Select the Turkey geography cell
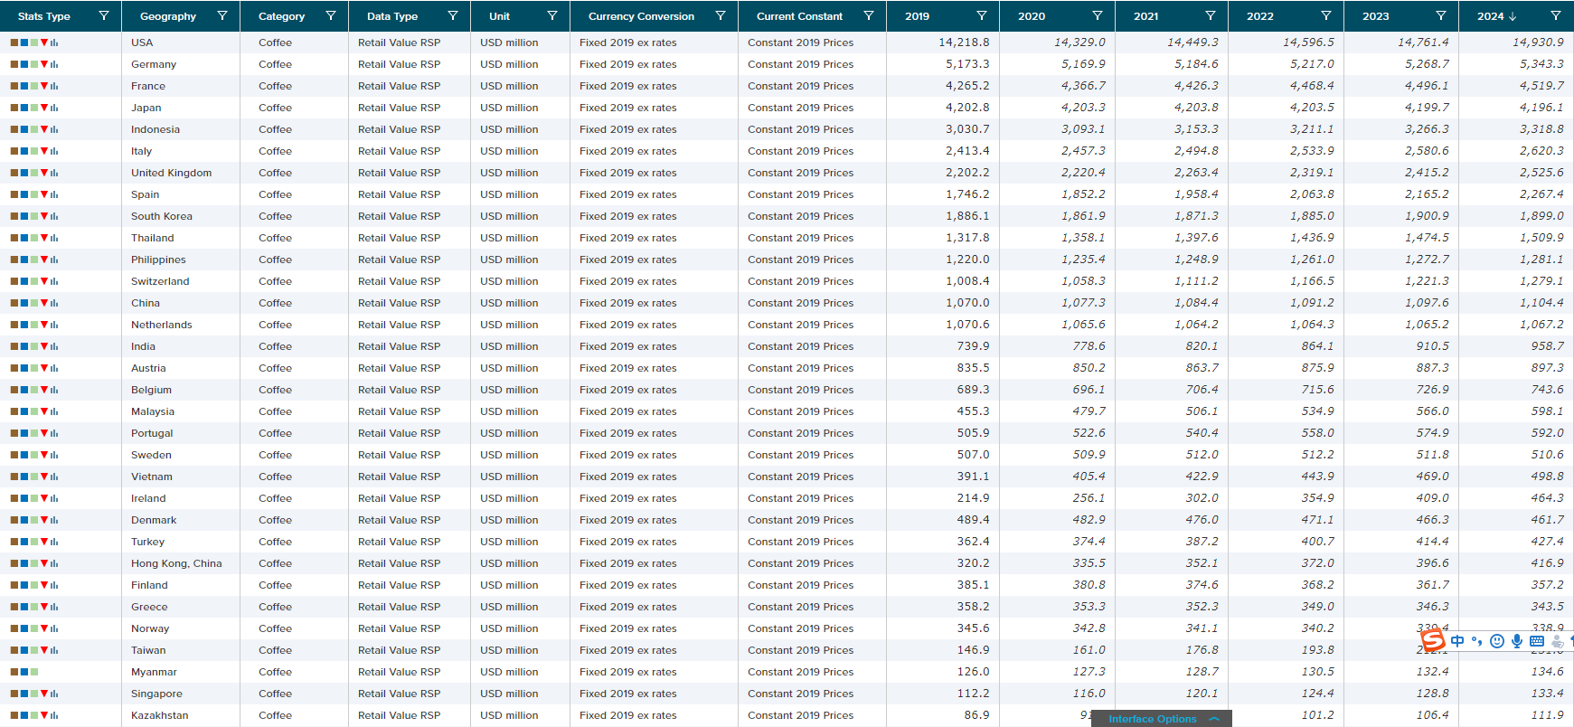 click(x=181, y=542)
